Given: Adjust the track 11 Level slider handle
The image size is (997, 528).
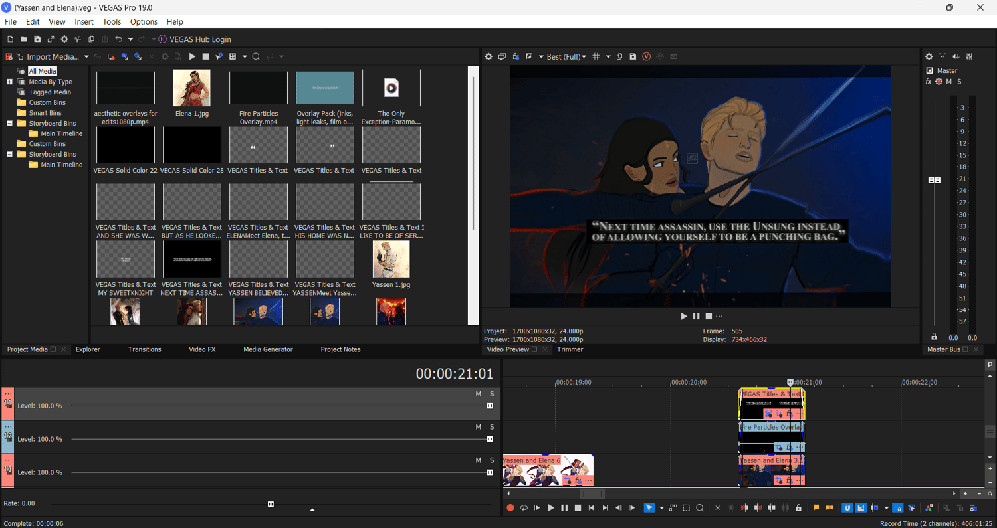Looking at the screenshot, I should (490, 406).
